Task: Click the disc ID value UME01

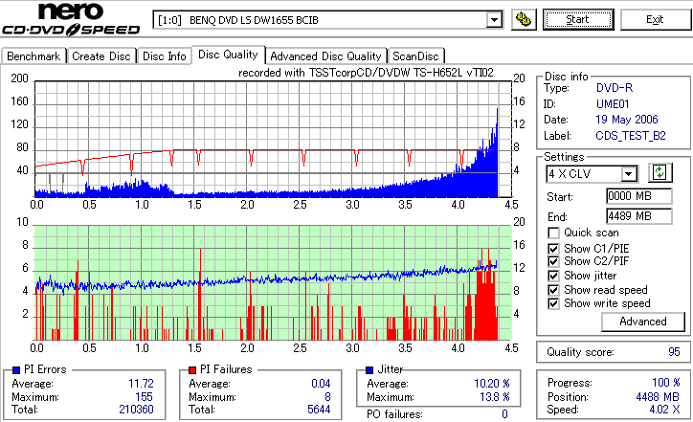Action: [x=613, y=104]
